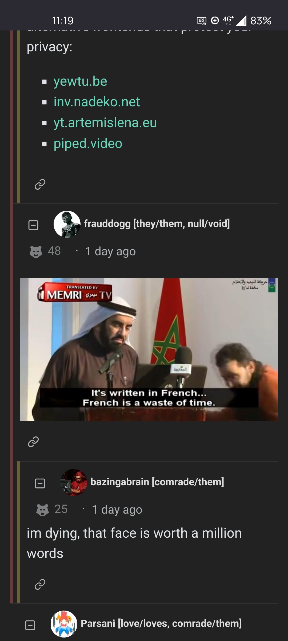Copy permalink icon below piped.video list
This screenshot has height=641, width=288.
pyautogui.click(x=40, y=184)
